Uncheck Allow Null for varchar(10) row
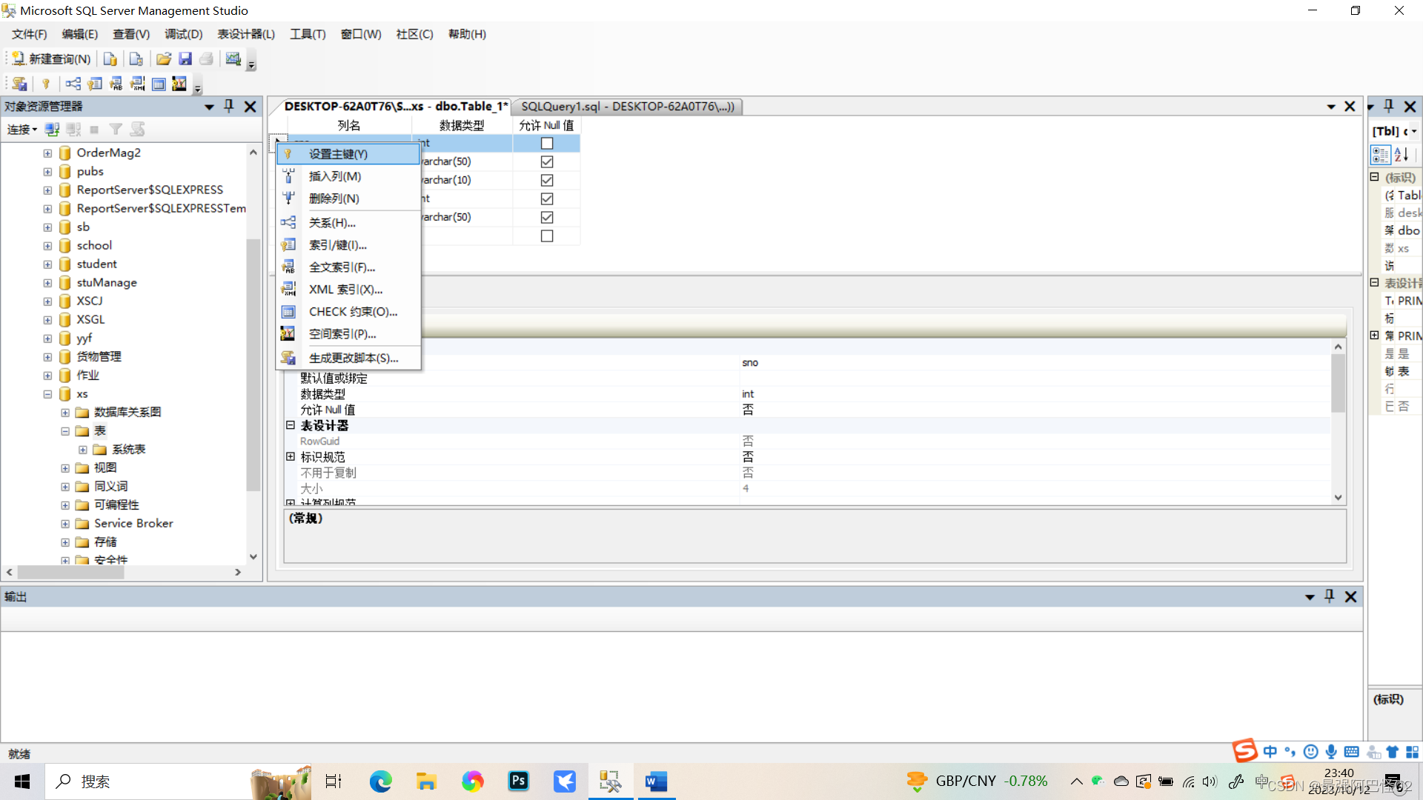The height and width of the screenshot is (800, 1423). pyautogui.click(x=547, y=181)
